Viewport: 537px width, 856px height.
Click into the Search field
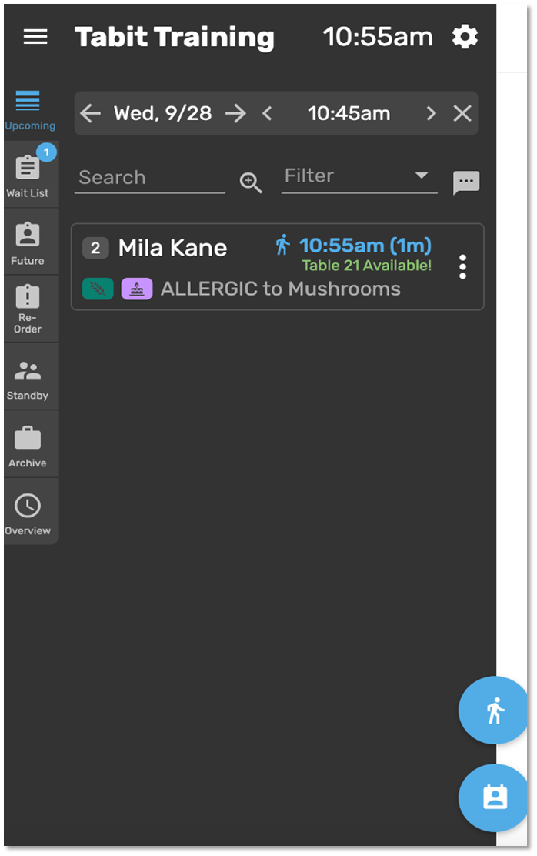pos(150,178)
